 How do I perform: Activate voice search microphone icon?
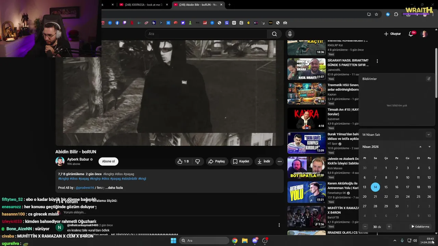tap(290, 34)
